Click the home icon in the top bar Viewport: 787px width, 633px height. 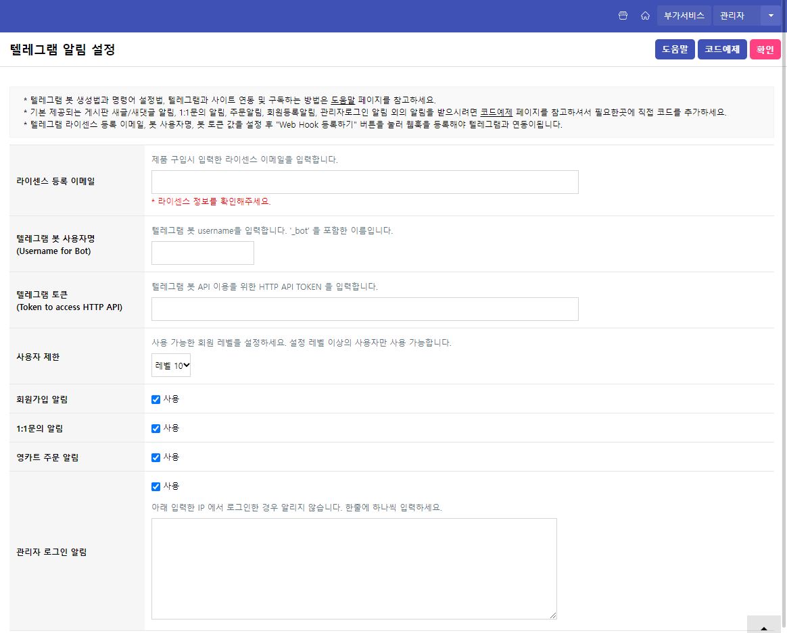tap(645, 15)
